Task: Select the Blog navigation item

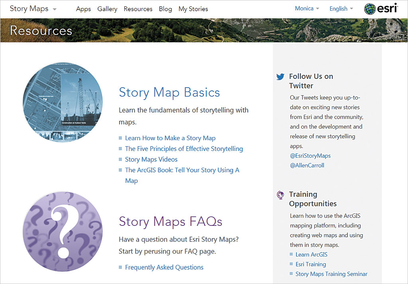Action: pos(165,9)
